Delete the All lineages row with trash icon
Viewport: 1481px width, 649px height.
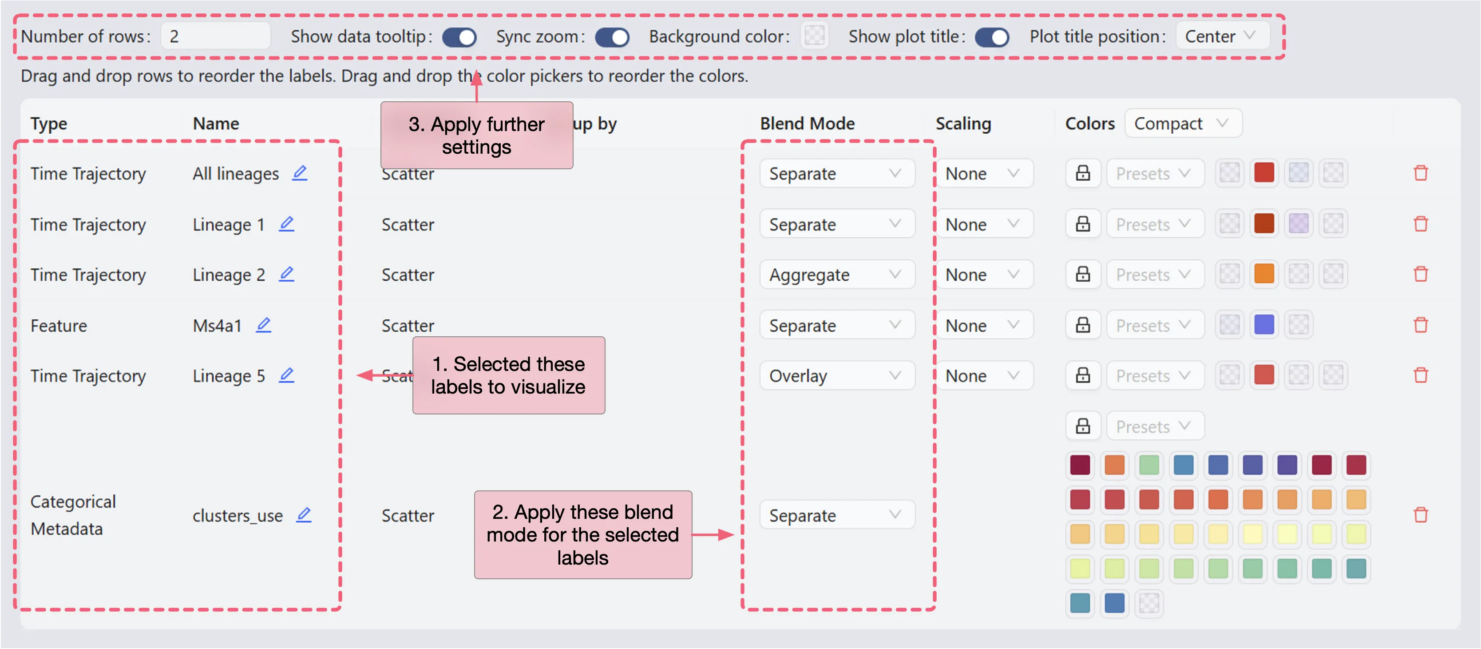[x=1420, y=173]
